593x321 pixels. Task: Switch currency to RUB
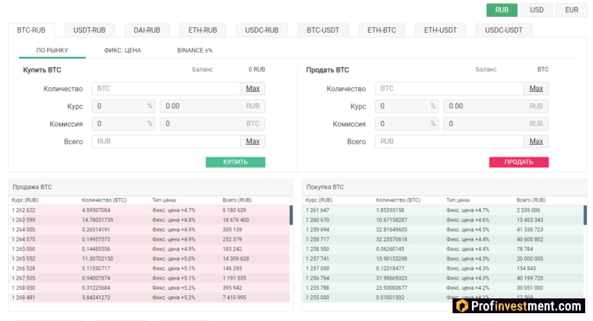[x=502, y=10]
